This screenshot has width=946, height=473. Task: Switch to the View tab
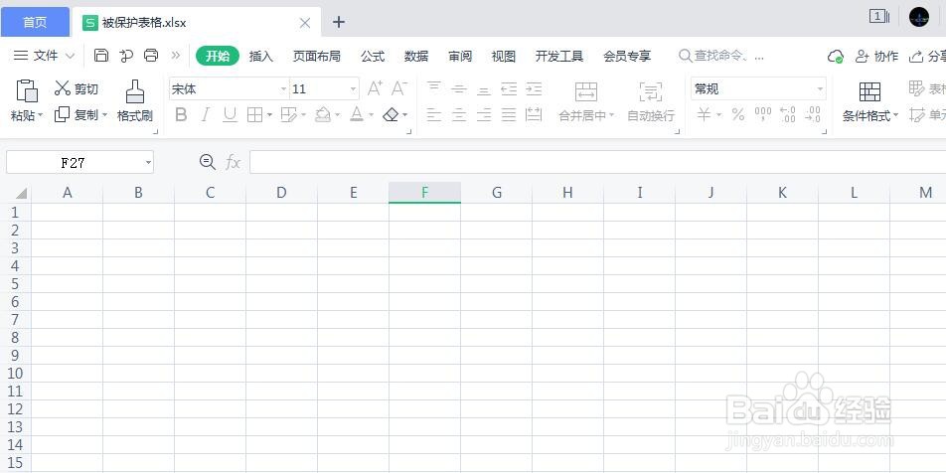point(503,56)
